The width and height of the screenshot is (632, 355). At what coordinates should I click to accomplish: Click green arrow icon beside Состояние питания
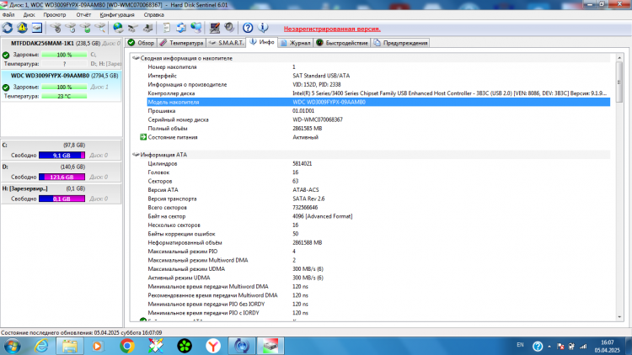tap(143, 137)
